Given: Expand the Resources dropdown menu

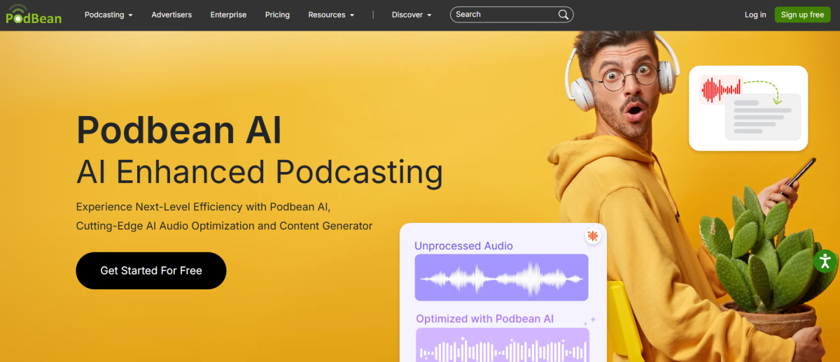Looking at the screenshot, I should tap(331, 15).
